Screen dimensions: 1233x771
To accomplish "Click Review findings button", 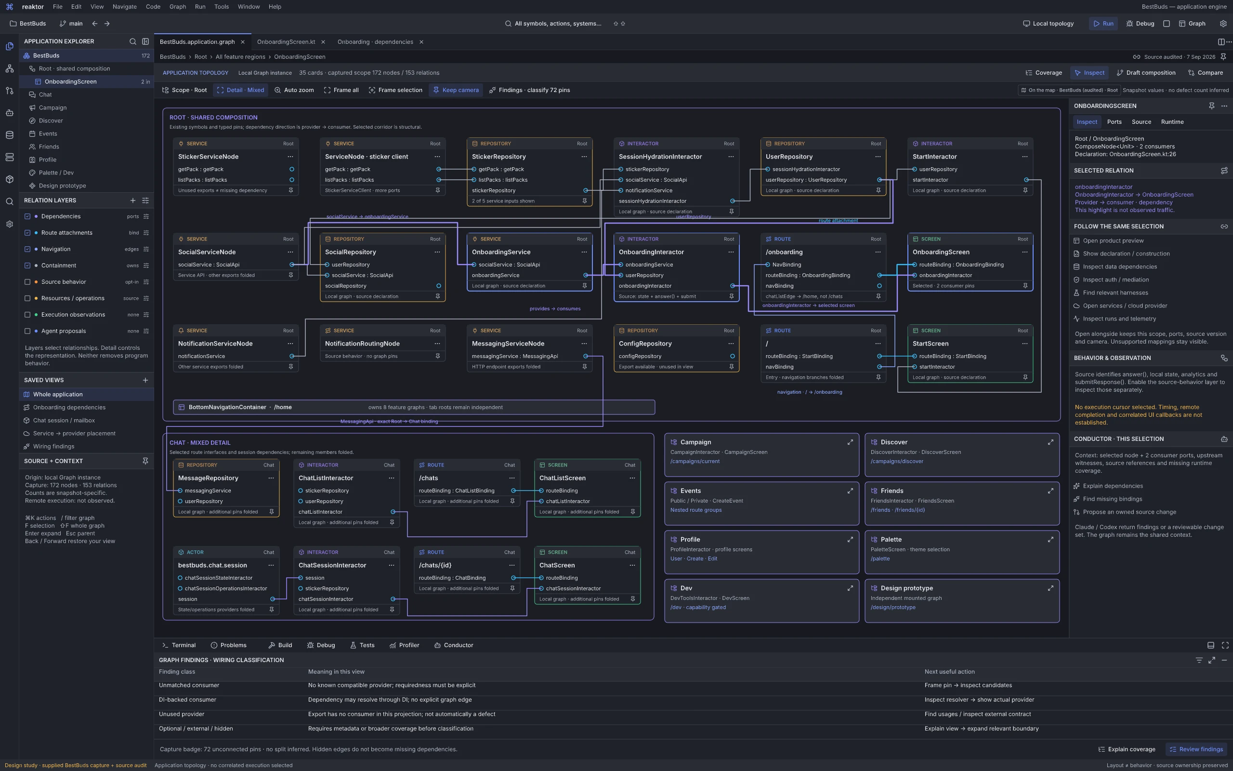I will (1196, 749).
